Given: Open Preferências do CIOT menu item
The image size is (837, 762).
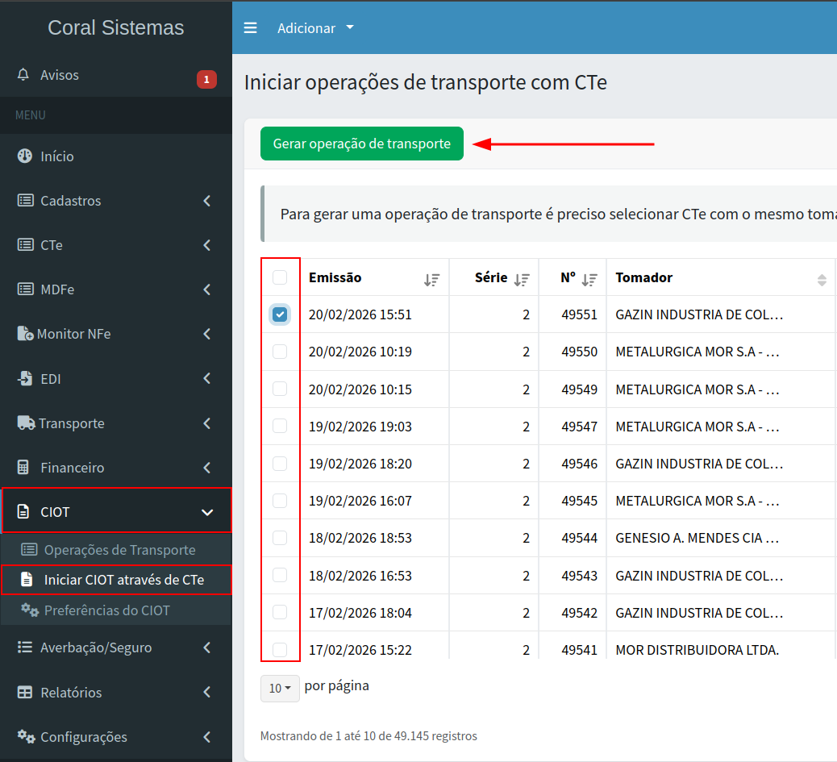Looking at the screenshot, I should [x=106, y=610].
